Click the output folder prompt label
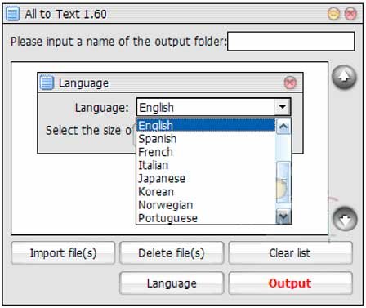The width and height of the screenshot is (366, 308). 118,42
